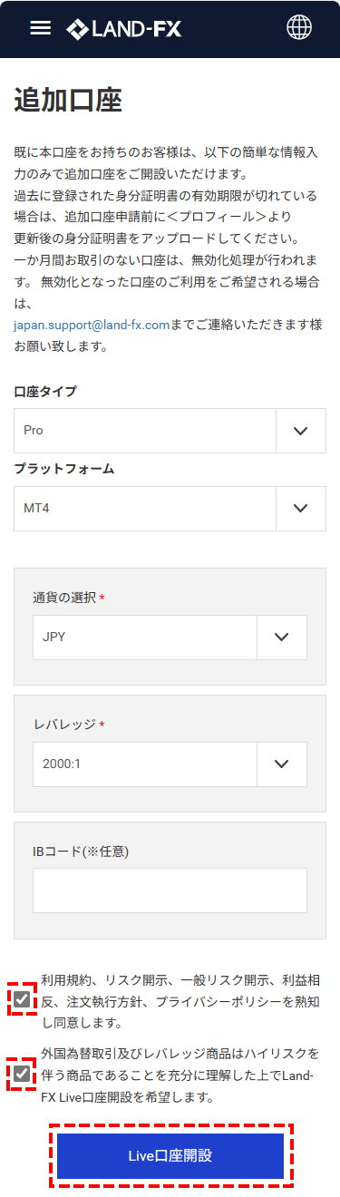The width and height of the screenshot is (340, 1197).
Task: Click the IBコード(※任意) label
Action: click(x=81, y=852)
